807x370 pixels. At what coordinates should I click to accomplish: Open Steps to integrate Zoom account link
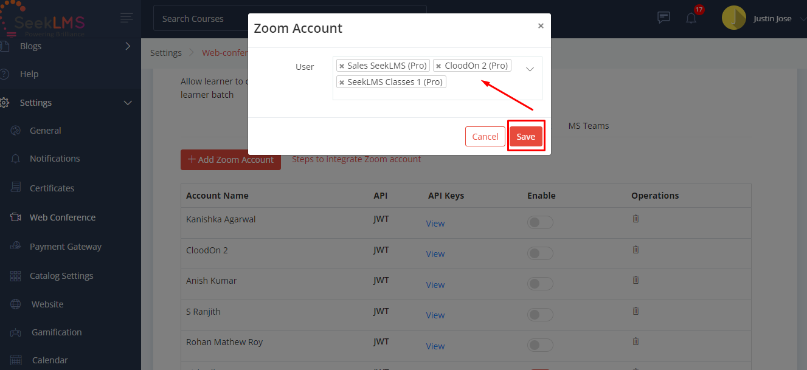coord(356,159)
